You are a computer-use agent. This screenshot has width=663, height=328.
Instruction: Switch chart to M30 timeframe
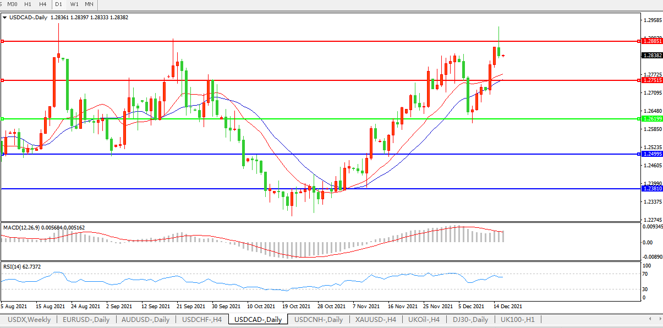point(13,4)
